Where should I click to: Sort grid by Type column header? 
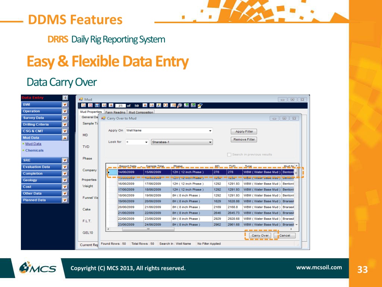[x=262, y=166]
